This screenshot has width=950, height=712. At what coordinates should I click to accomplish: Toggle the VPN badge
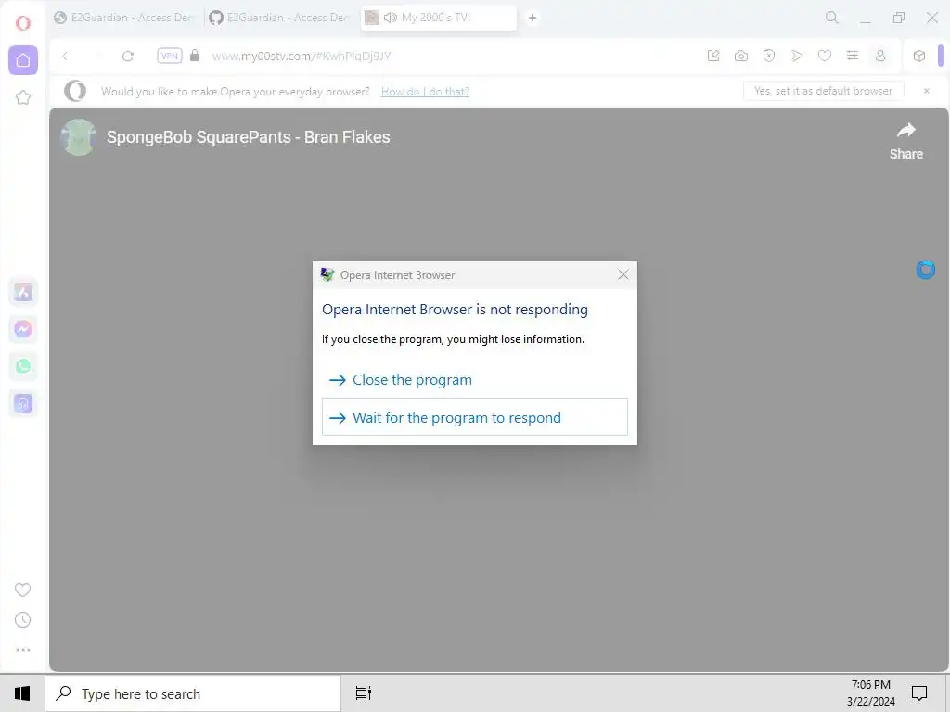170,56
